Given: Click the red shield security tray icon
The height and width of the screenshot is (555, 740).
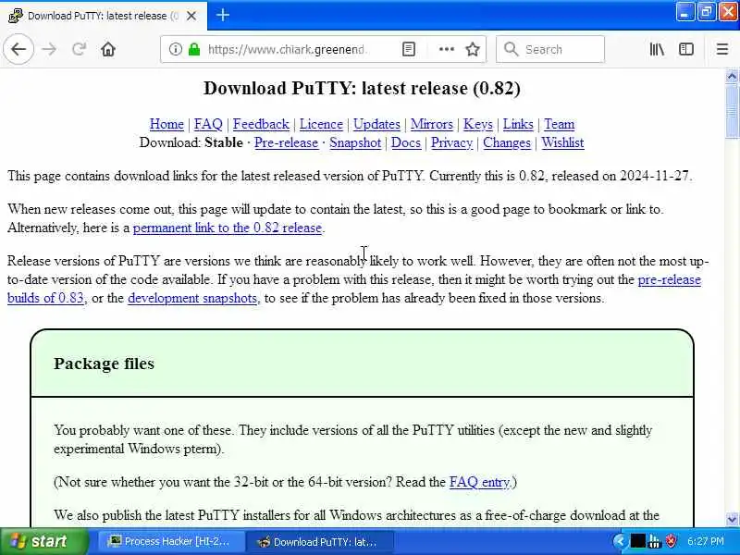Looking at the screenshot, I should coord(671,541).
